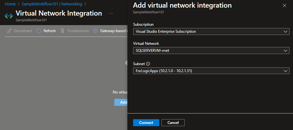Screen dimensions: 293x130
Task: Open the Subscription dropdown
Action: pyautogui.click(x=211, y=31)
